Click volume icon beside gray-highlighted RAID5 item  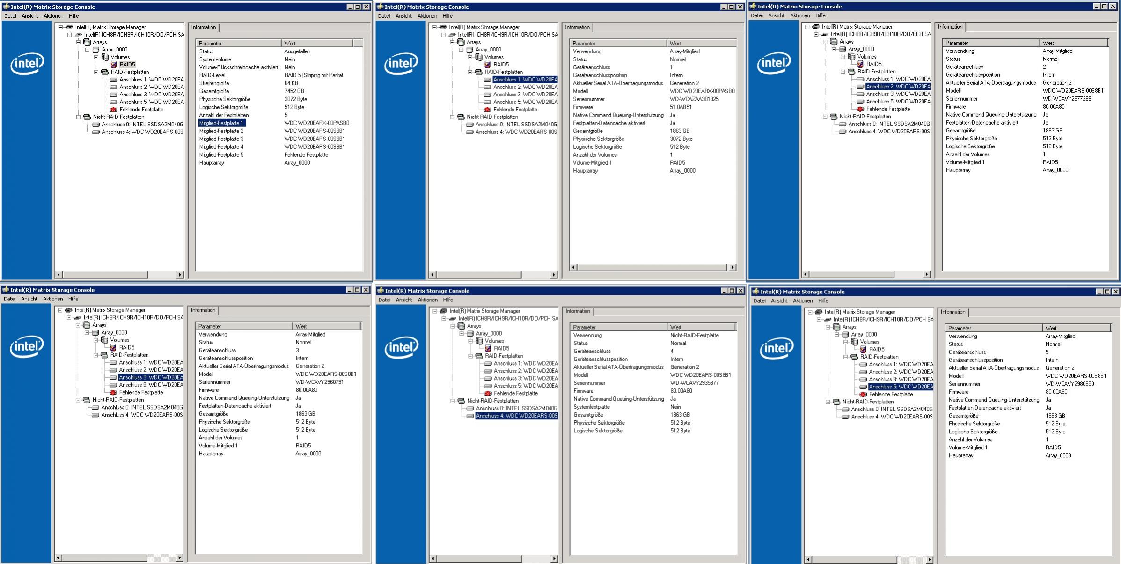coord(114,65)
